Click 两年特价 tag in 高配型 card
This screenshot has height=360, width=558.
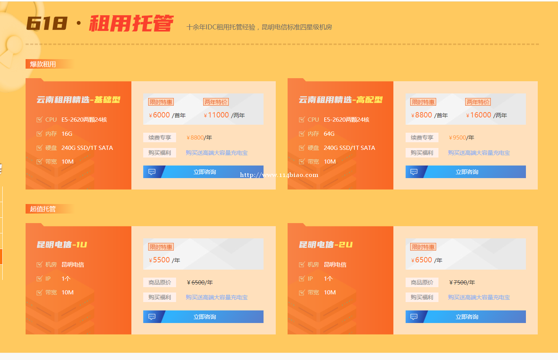tap(478, 102)
